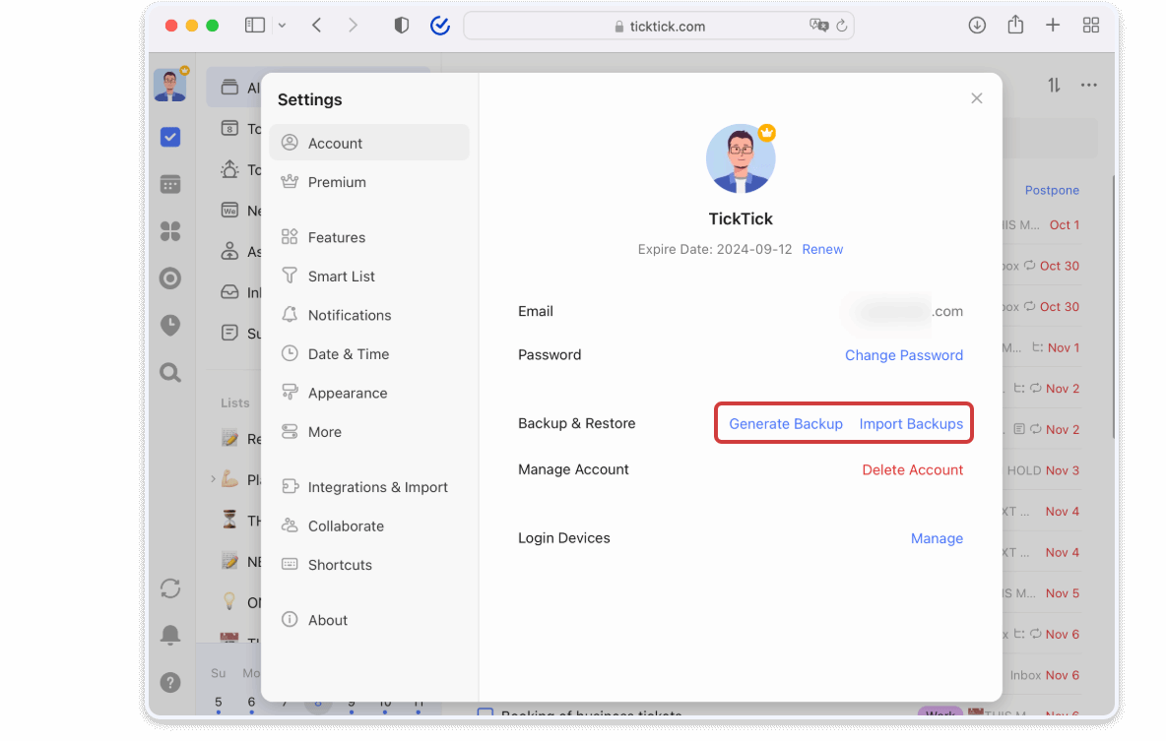
Task: Click the Sync icon near bottom of sidebar
Action: coord(170,587)
